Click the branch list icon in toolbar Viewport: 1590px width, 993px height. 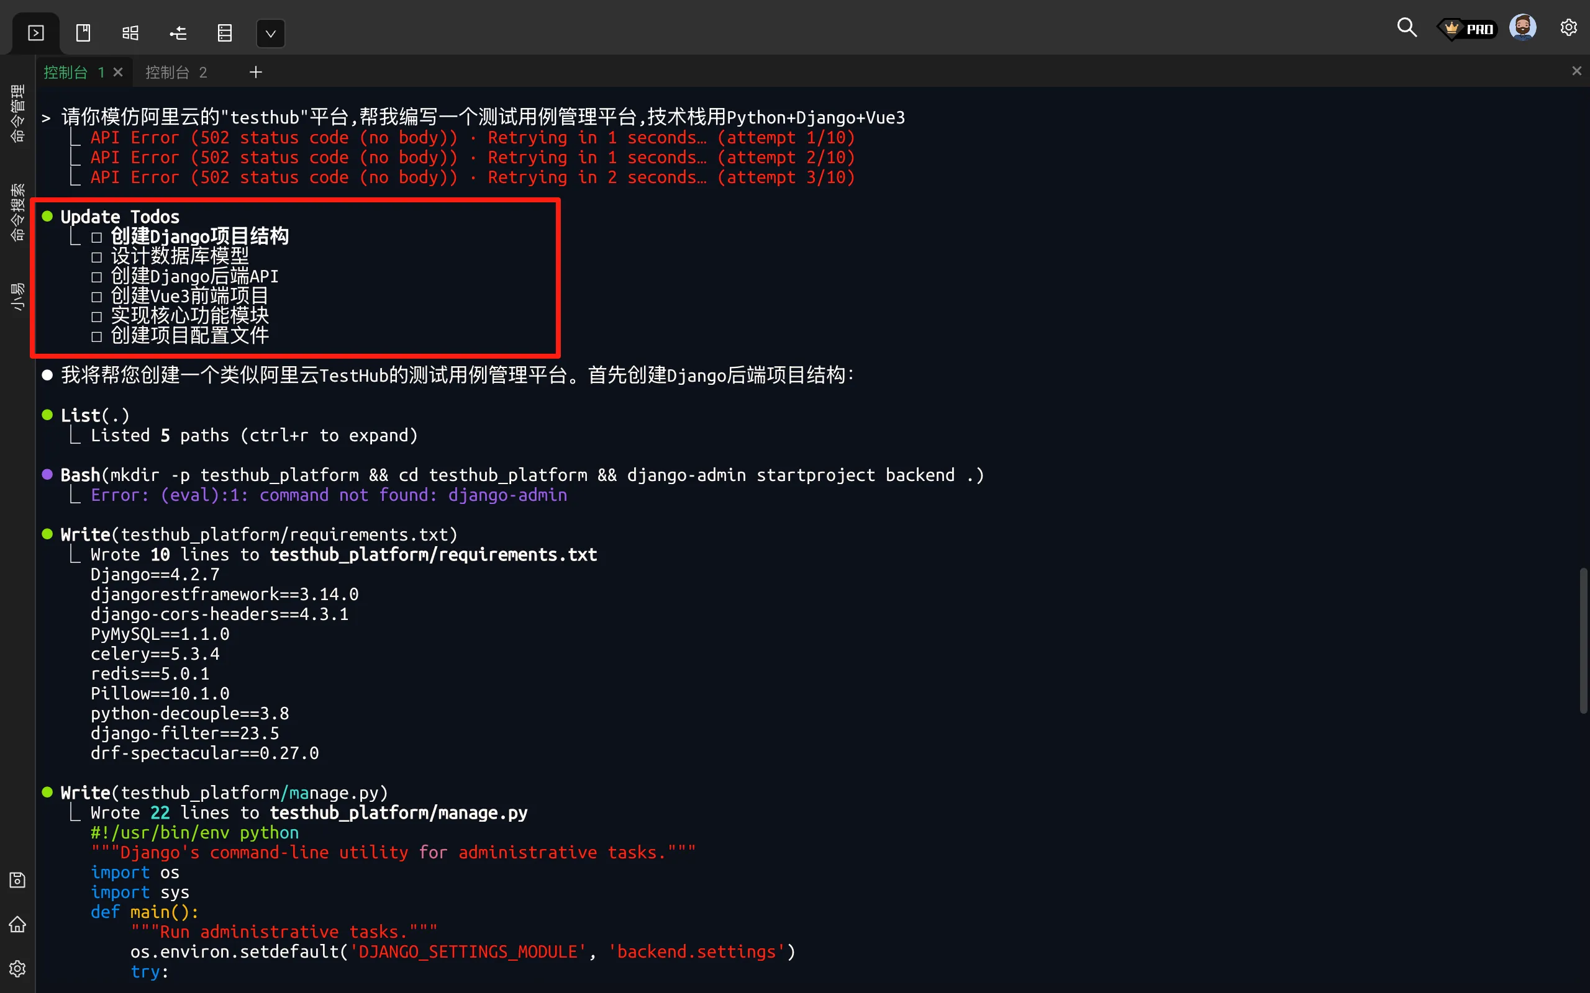pos(178,33)
